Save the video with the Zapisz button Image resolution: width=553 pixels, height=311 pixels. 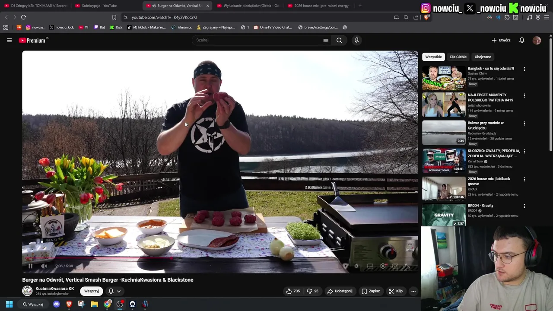[371, 291]
